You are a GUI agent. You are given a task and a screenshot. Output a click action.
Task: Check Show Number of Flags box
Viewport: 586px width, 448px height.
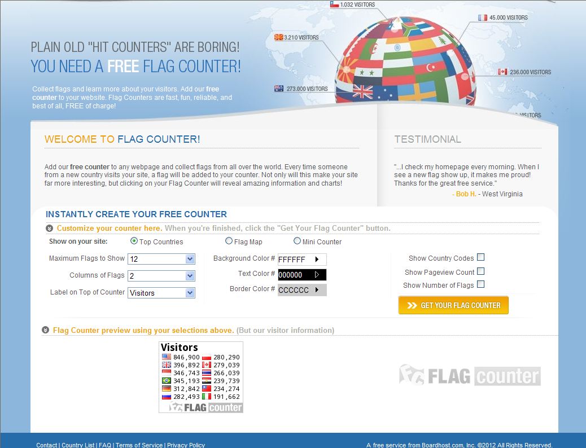click(x=481, y=285)
